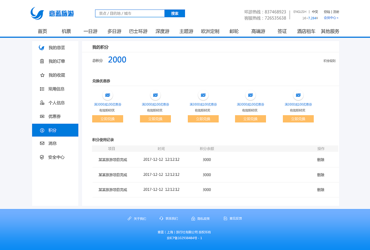Screen dimensions: 370x250
Task: Click the 登陆 link
Action: tap(327, 12)
